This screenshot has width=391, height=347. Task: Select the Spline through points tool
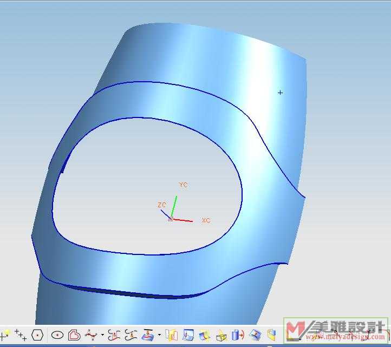point(91,335)
